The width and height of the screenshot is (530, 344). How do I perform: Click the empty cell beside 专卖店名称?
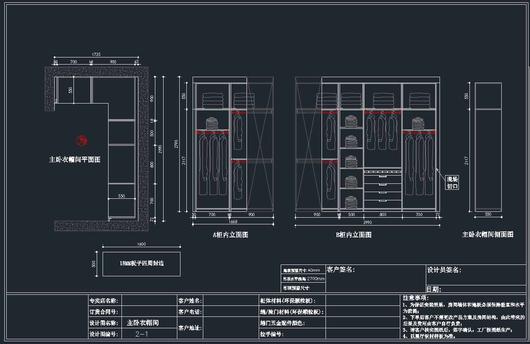click(149, 301)
